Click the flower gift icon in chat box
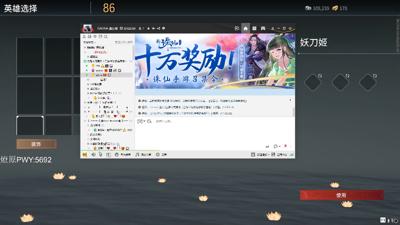The width and height of the screenshot is (400, 225). point(285,146)
